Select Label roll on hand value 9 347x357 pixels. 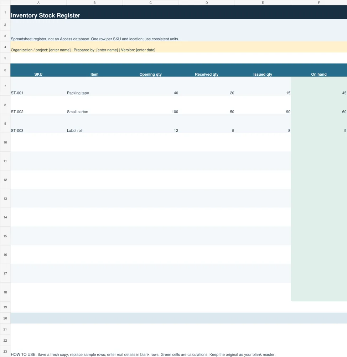(319, 124)
